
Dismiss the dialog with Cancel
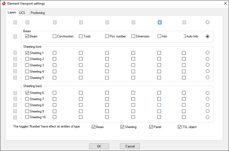tap(130, 146)
